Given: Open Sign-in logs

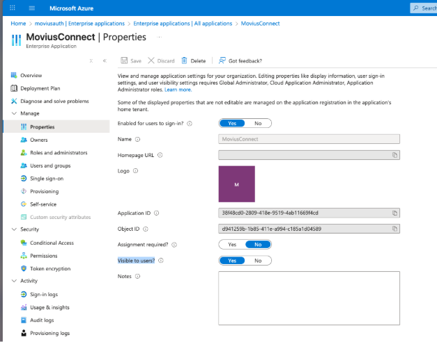Looking at the screenshot, I should [44, 295].
